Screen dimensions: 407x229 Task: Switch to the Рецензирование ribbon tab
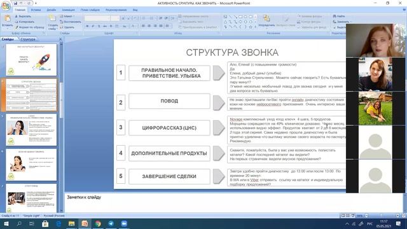point(116,10)
